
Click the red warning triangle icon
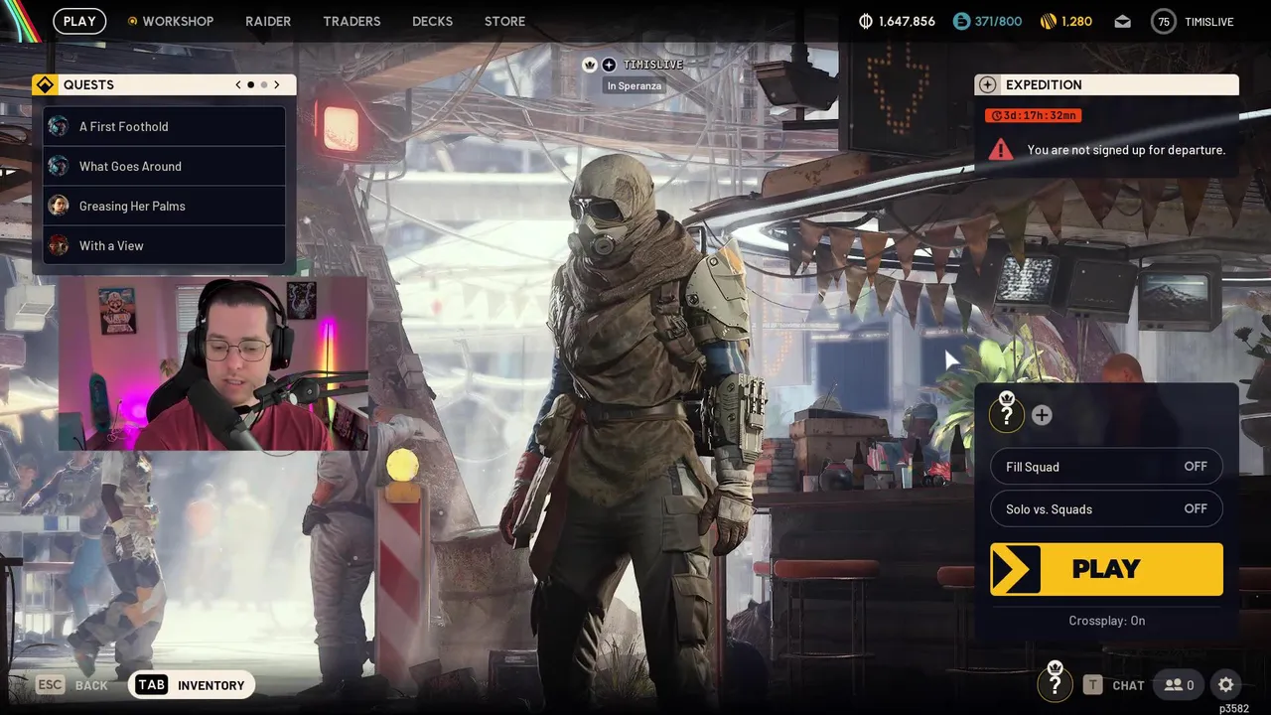click(1001, 150)
